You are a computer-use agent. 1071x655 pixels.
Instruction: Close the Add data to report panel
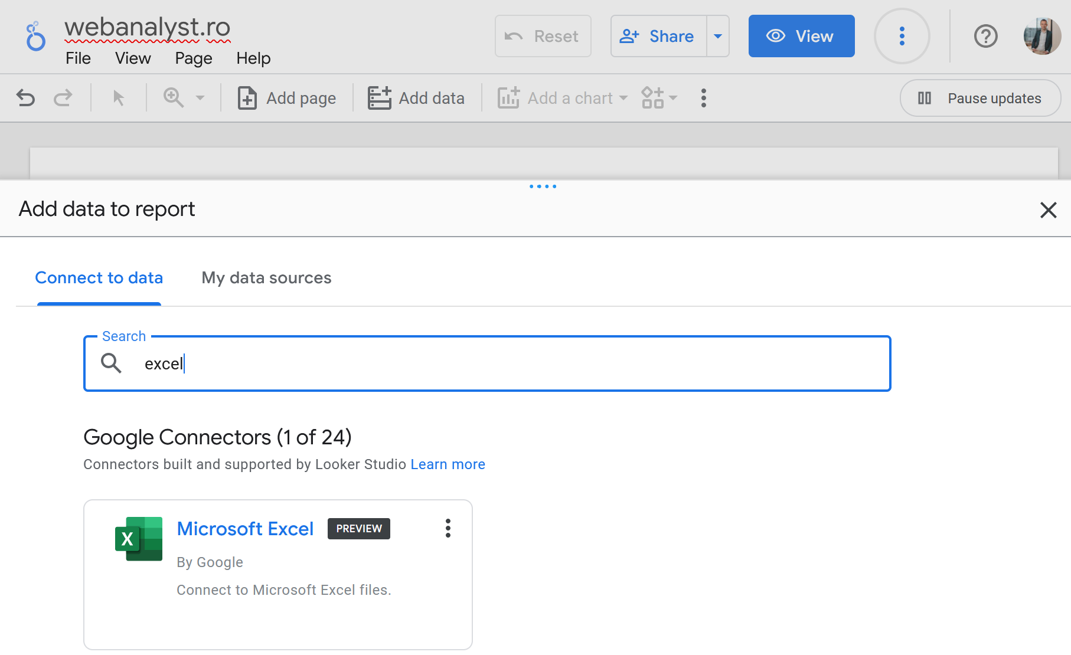point(1048,210)
